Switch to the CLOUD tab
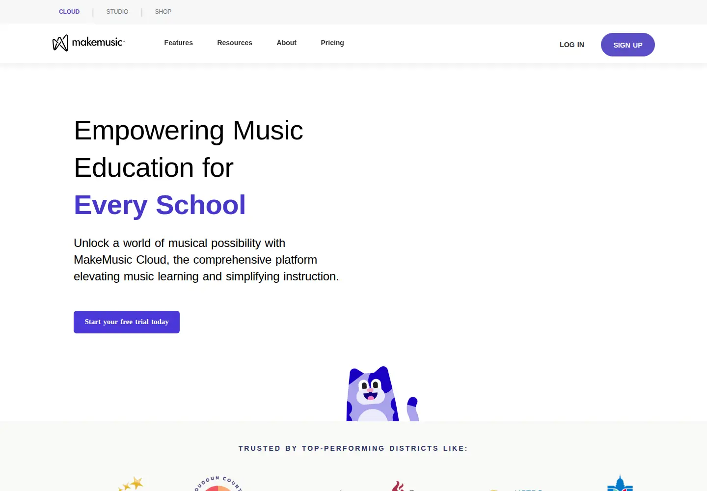 (x=69, y=12)
